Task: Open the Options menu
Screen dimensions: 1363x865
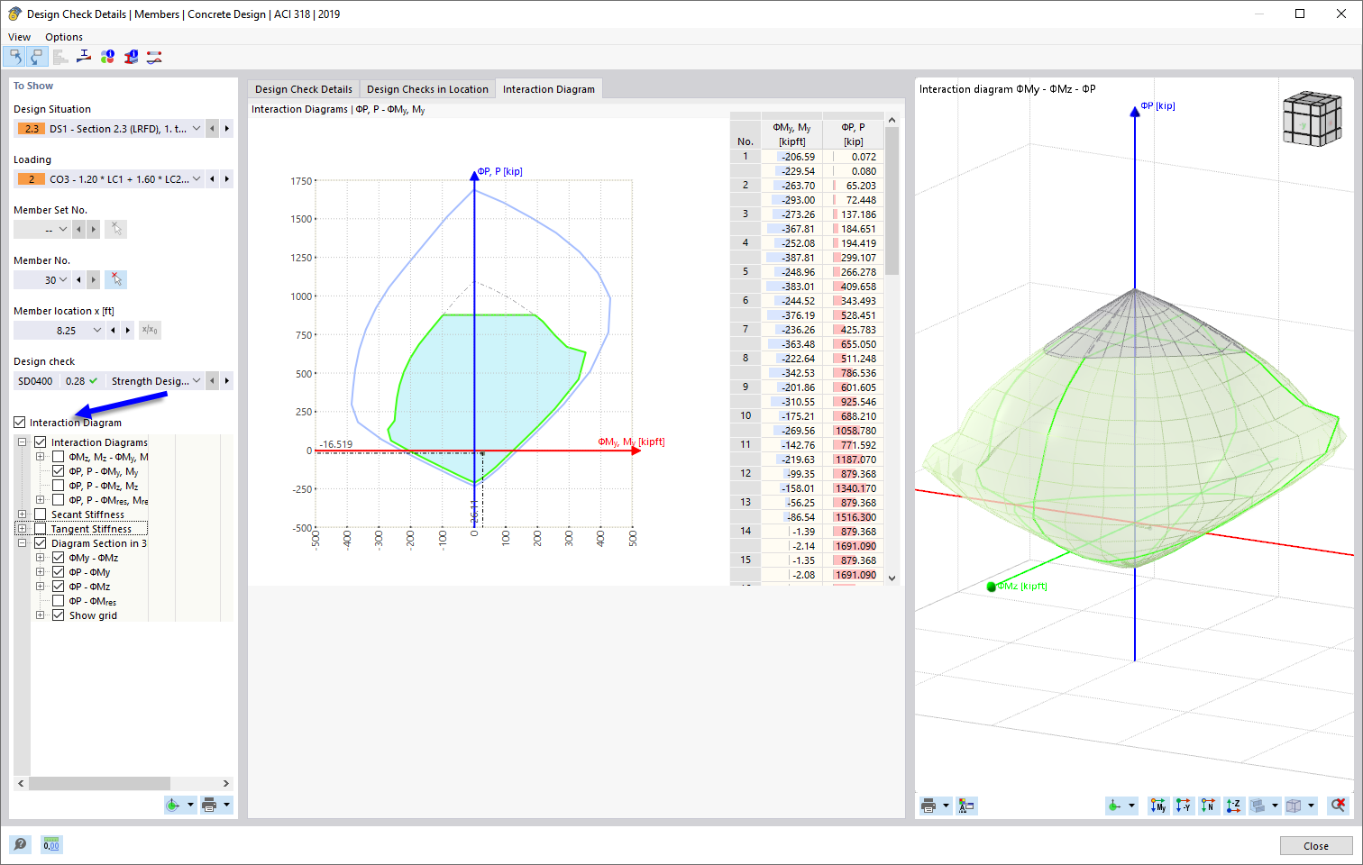Action: tap(64, 37)
